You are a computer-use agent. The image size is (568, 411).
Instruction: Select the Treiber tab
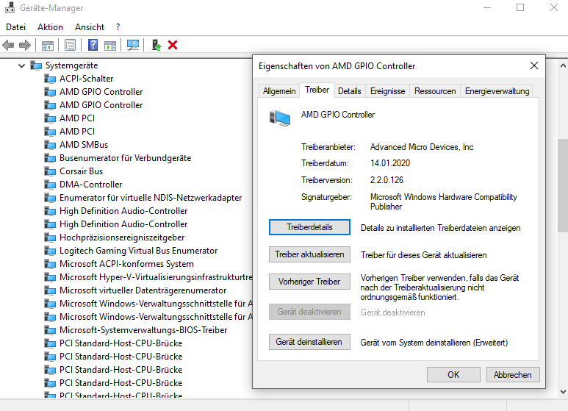coord(317,90)
